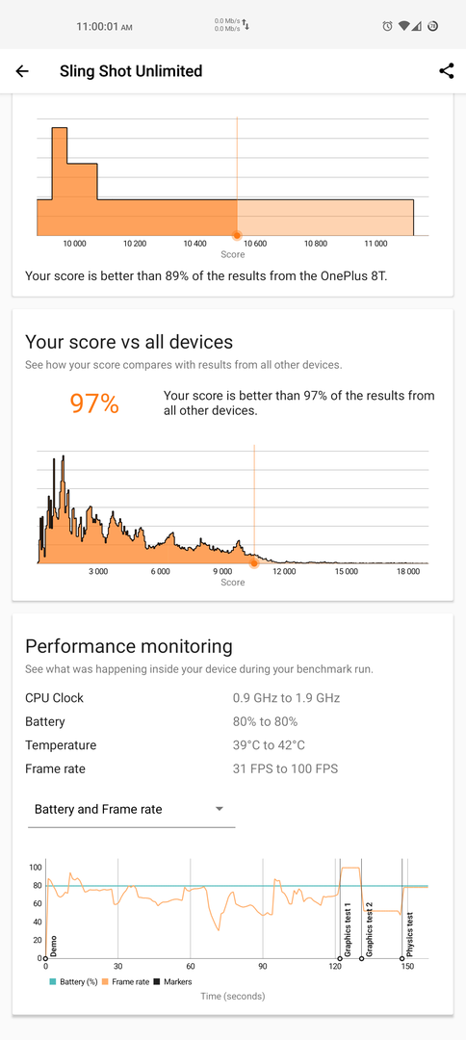This screenshot has width=466, height=1040.
Task: Tap the network speed arrows icon
Action: coord(246,25)
